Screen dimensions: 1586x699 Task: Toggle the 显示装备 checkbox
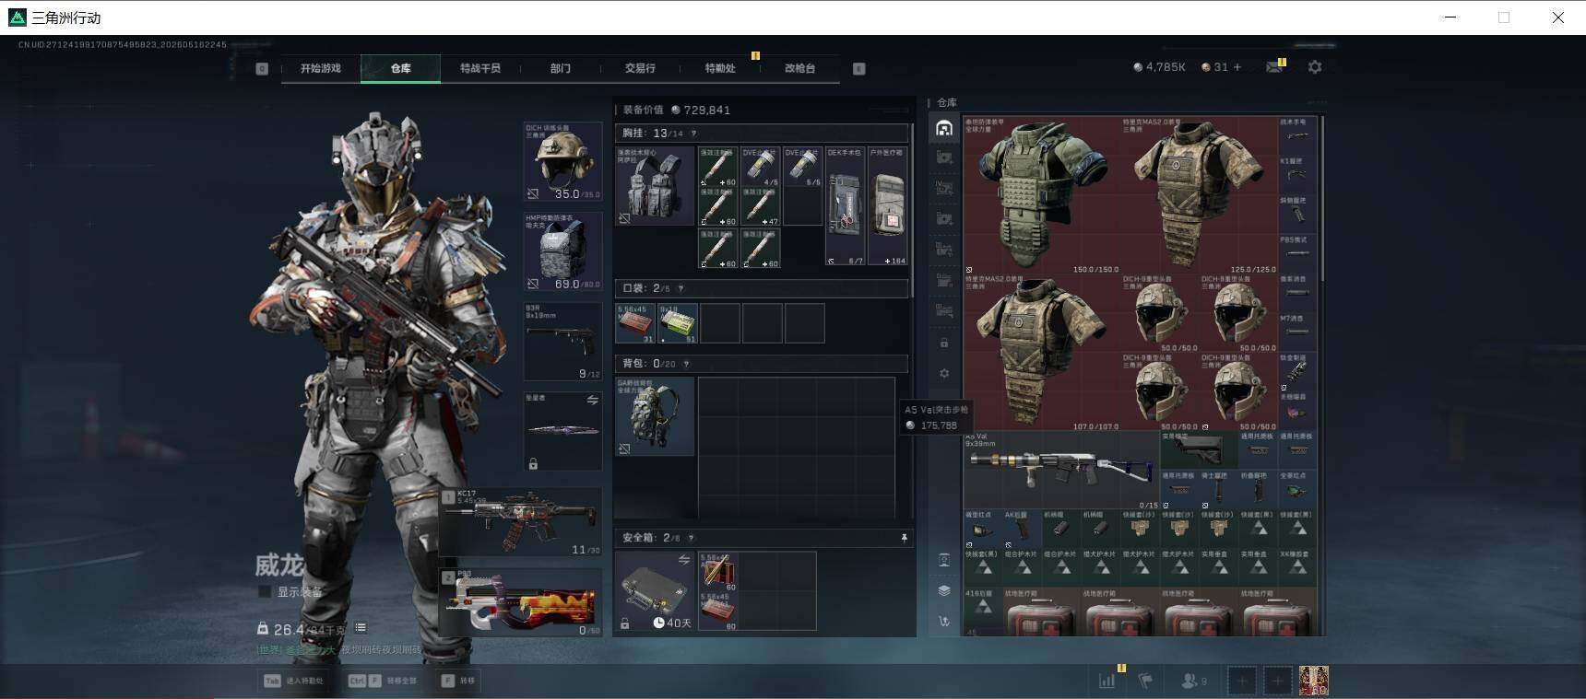(x=265, y=591)
